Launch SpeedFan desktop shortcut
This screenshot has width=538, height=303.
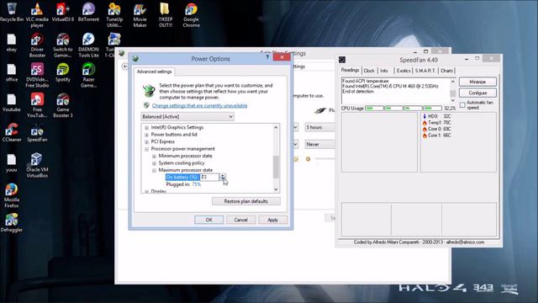(x=37, y=133)
